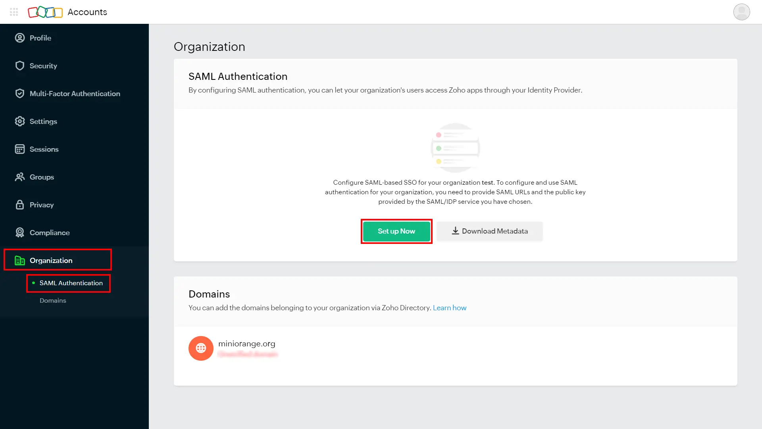Image resolution: width=762 pixels, height=429 pixels.
Task: Click Domains under Organization
Action: pos(52,300)
